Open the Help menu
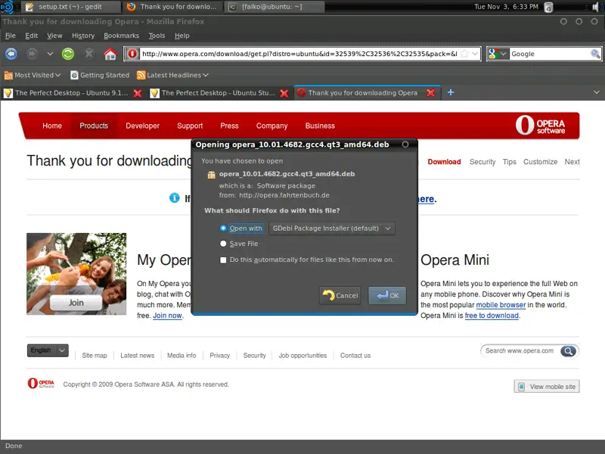The image size is (605, 454). click(181, 36)
